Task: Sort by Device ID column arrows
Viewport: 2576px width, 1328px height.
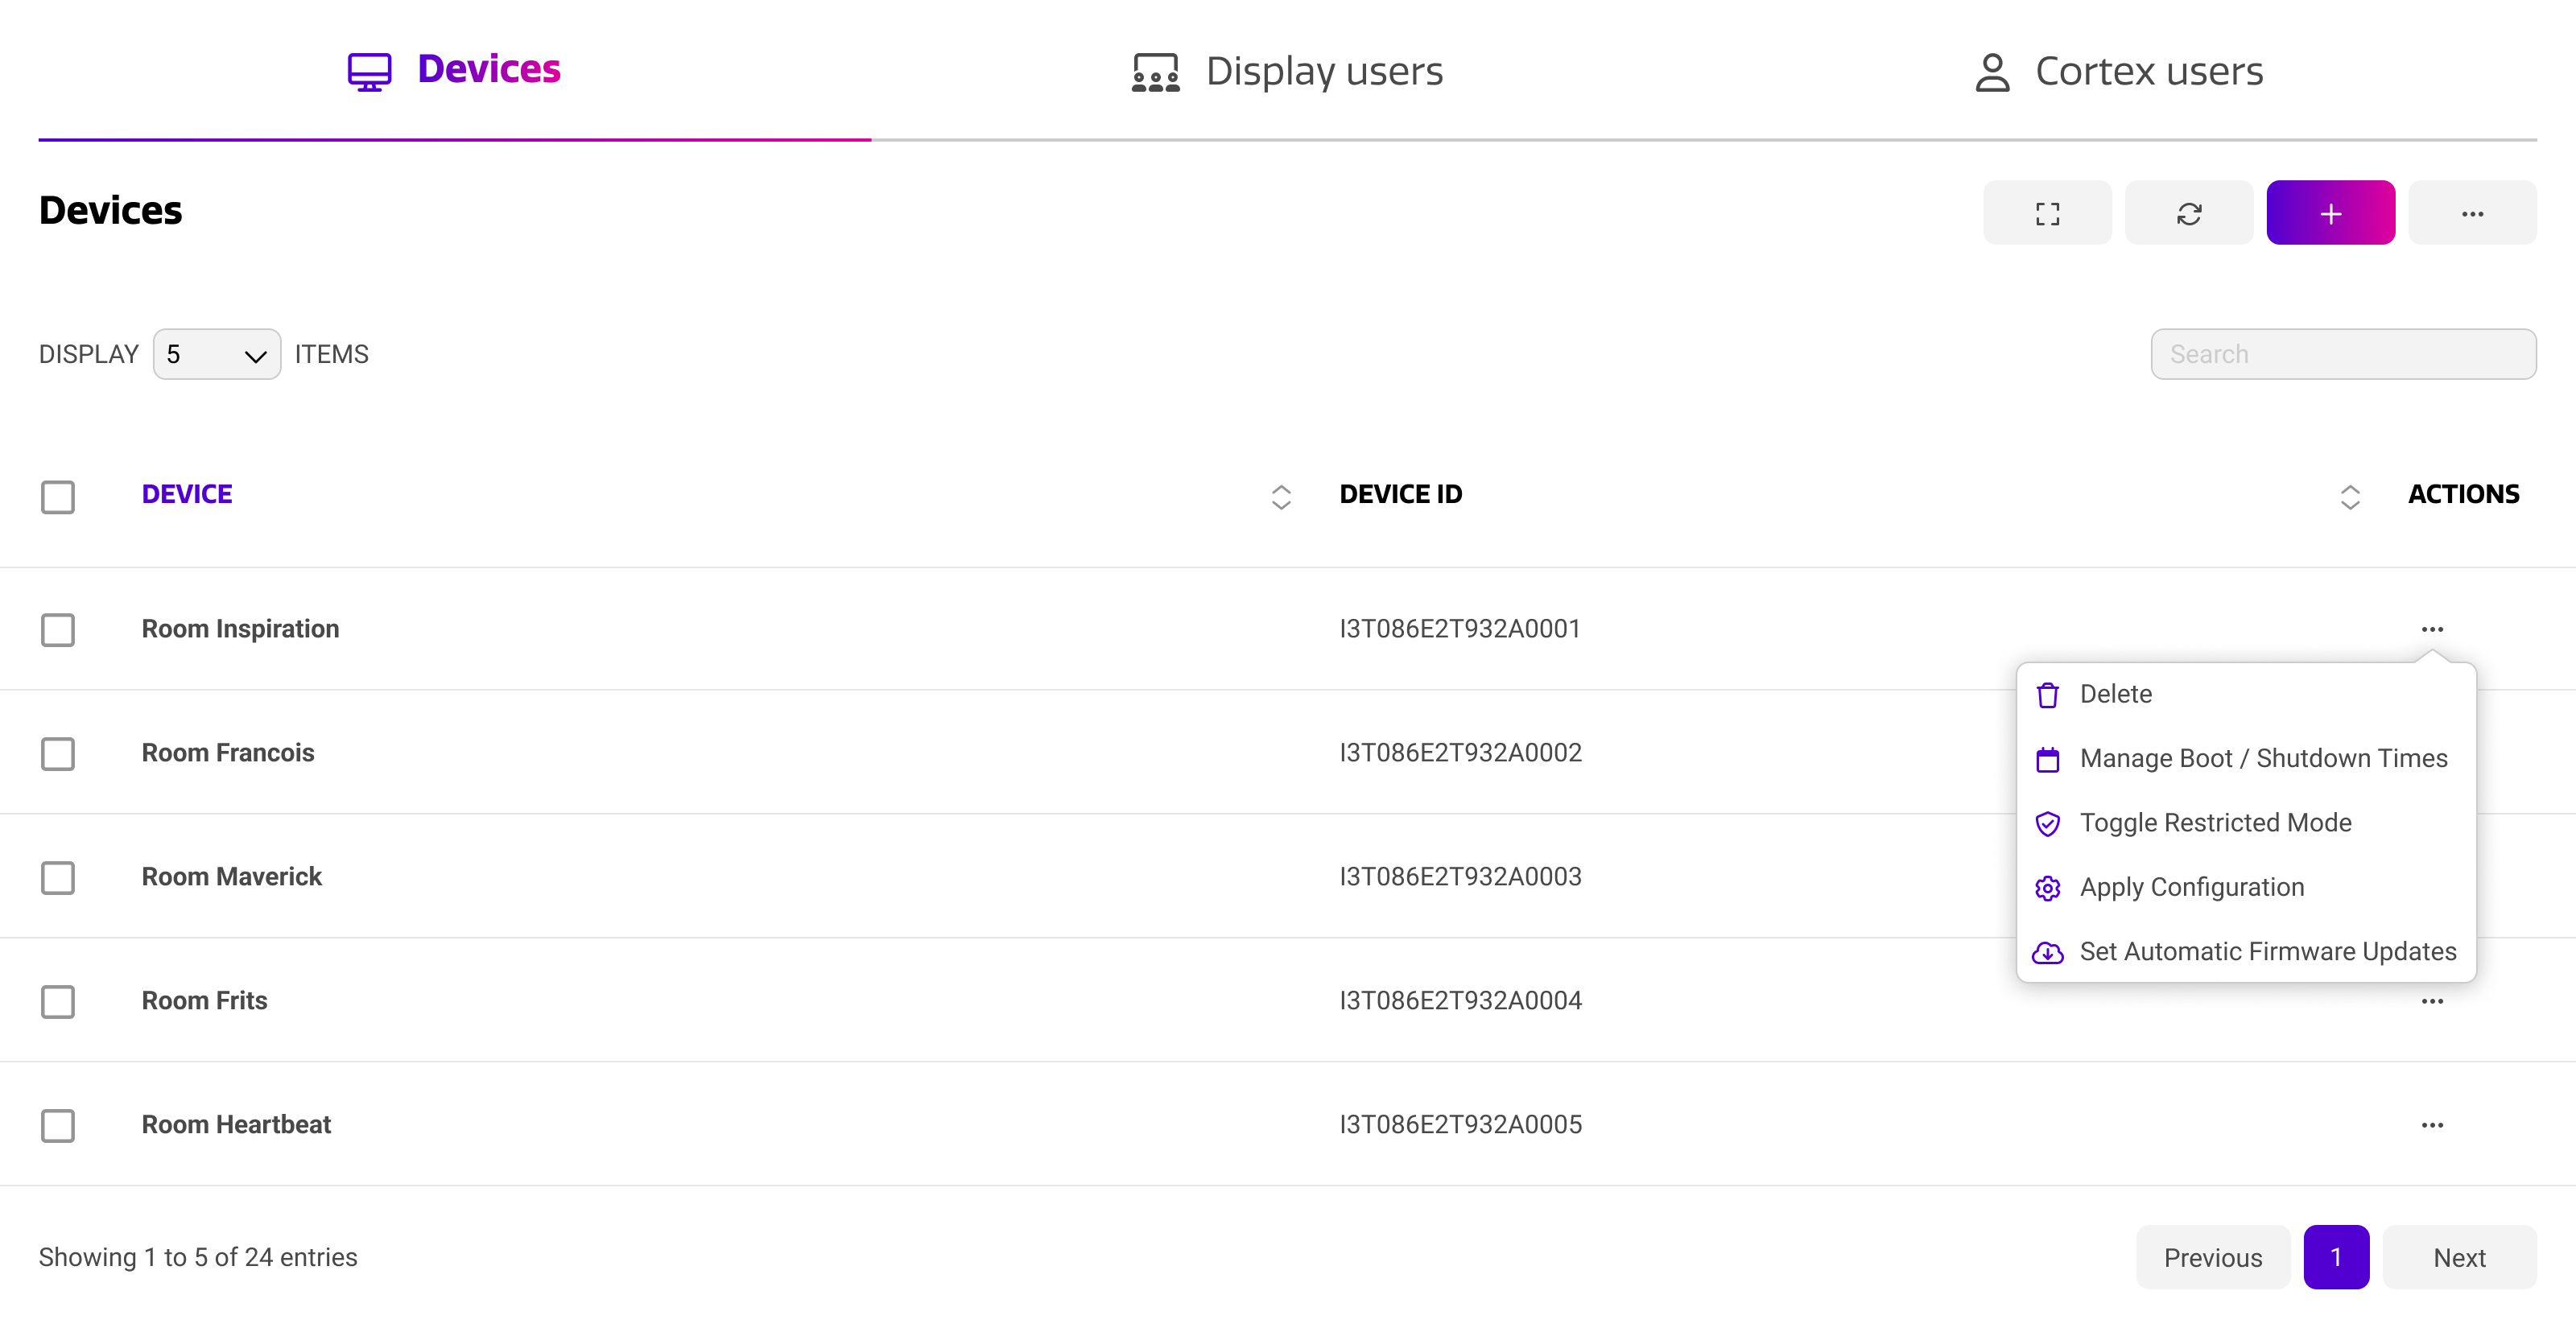Action: tap(2350, 497)
